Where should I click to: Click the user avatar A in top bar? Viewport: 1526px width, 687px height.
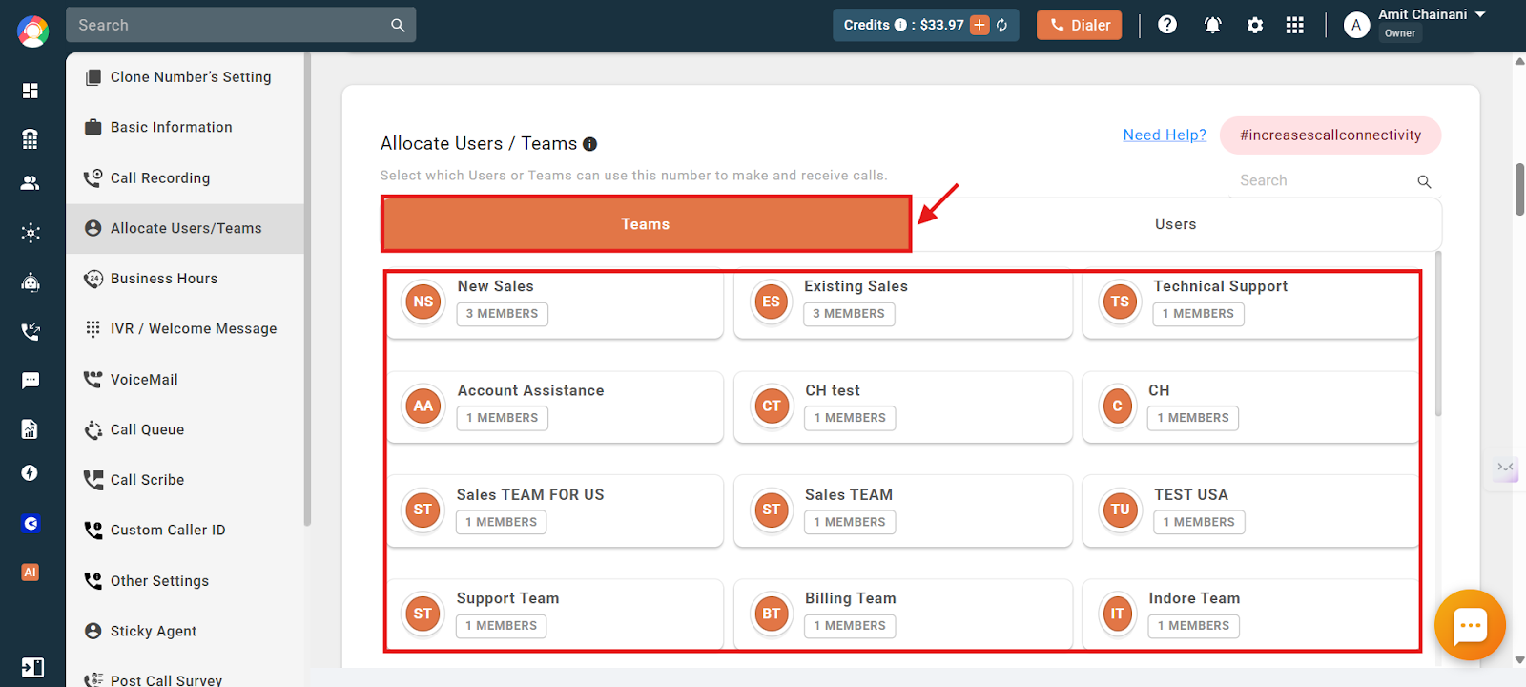click(1356, 26)
